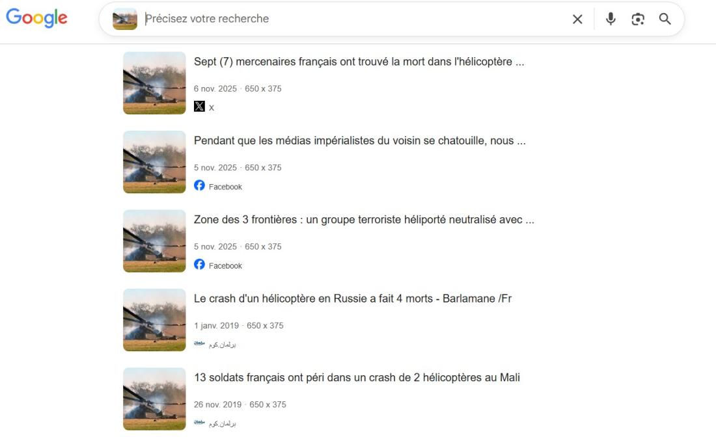716x439 pixels.
Task: Click the helicopter image chip in the search bar
Action: (125, 19)
